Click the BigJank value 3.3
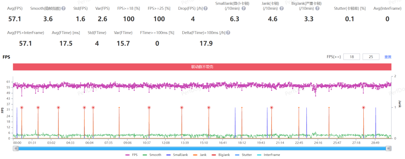Screen dimensions: 405x159 click(309, 19)
